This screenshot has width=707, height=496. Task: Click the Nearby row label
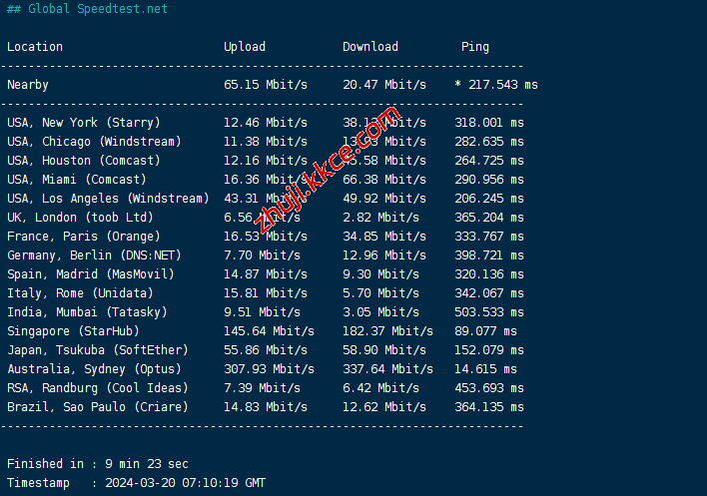28,85
